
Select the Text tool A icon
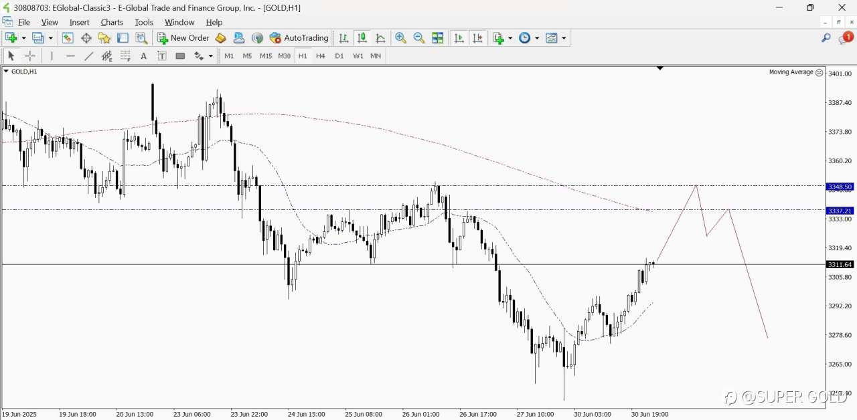143,56
